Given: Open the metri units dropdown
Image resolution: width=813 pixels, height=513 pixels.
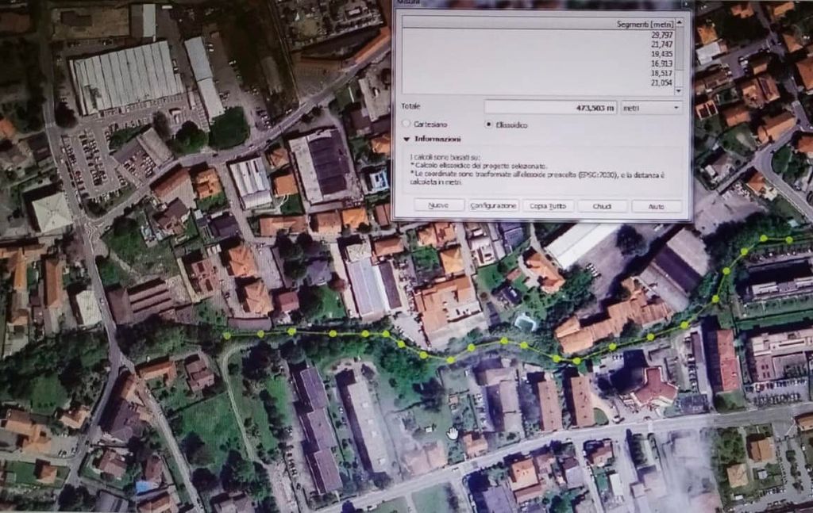Looking at the screenshot, I should coord(651,107).
